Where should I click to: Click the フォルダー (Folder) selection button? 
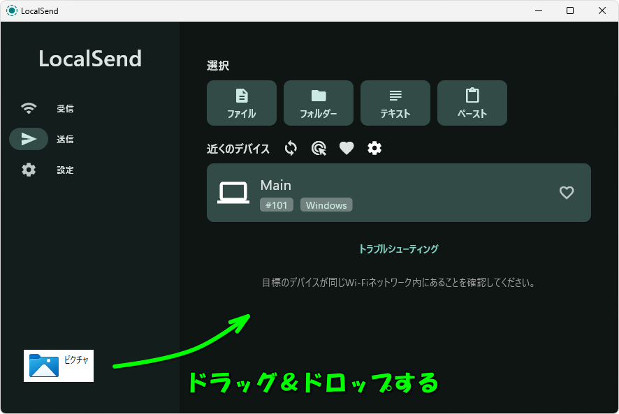coord(319,103)
